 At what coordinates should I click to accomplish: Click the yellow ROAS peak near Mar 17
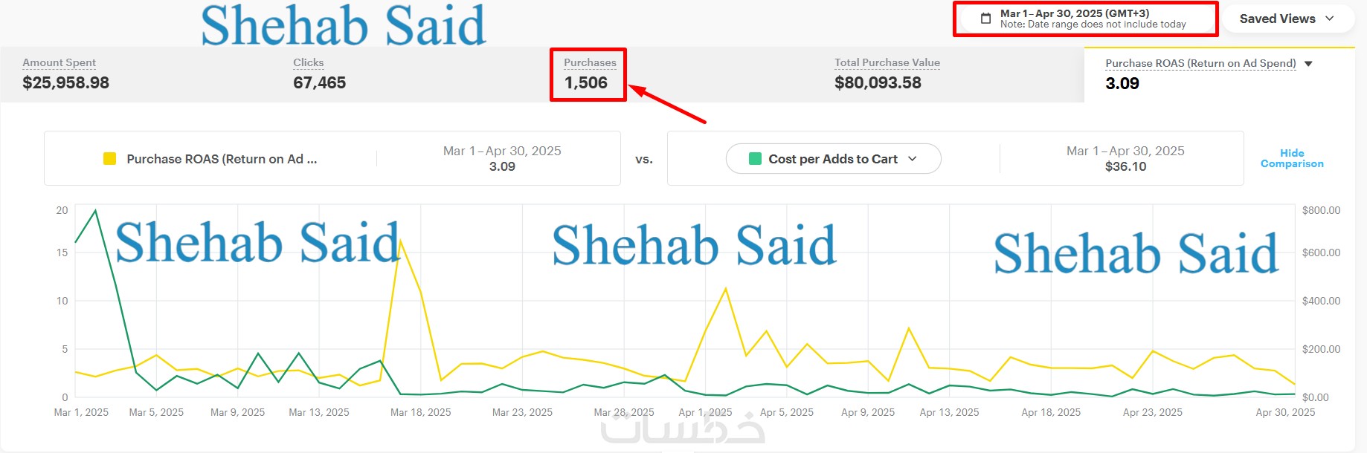401,241
